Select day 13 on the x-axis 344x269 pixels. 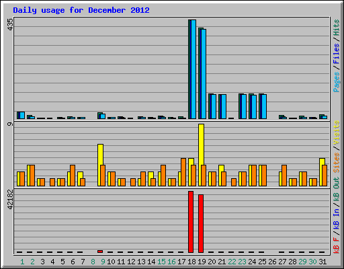coord(141,262)
